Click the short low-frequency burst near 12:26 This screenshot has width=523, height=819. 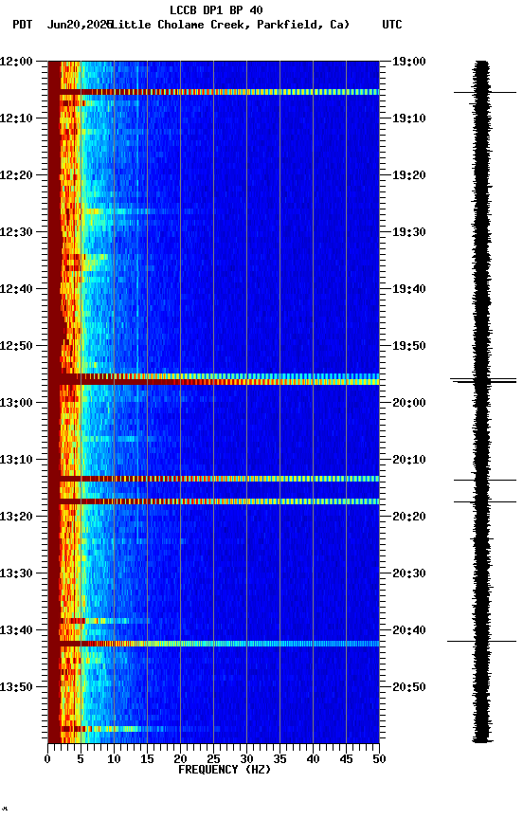coord(120,211)
